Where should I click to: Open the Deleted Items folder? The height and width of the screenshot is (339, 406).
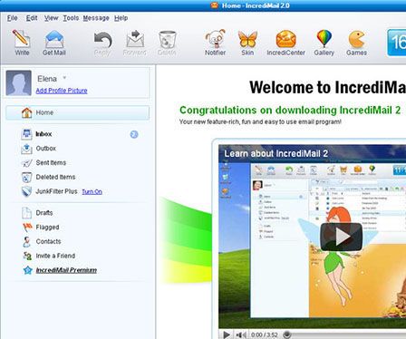tap(55, 177)
